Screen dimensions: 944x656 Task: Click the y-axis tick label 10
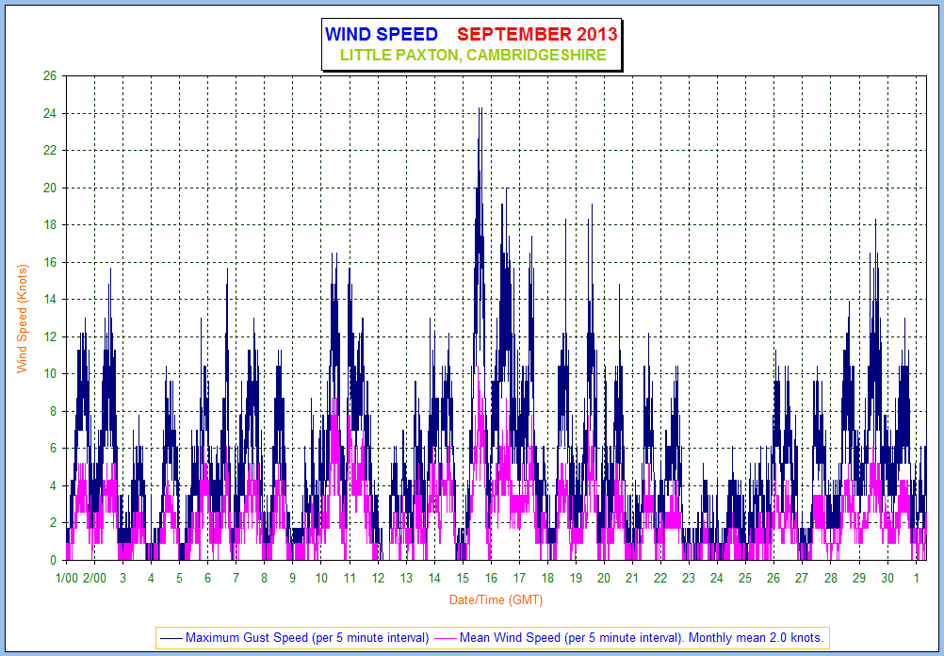coord(49,374)
